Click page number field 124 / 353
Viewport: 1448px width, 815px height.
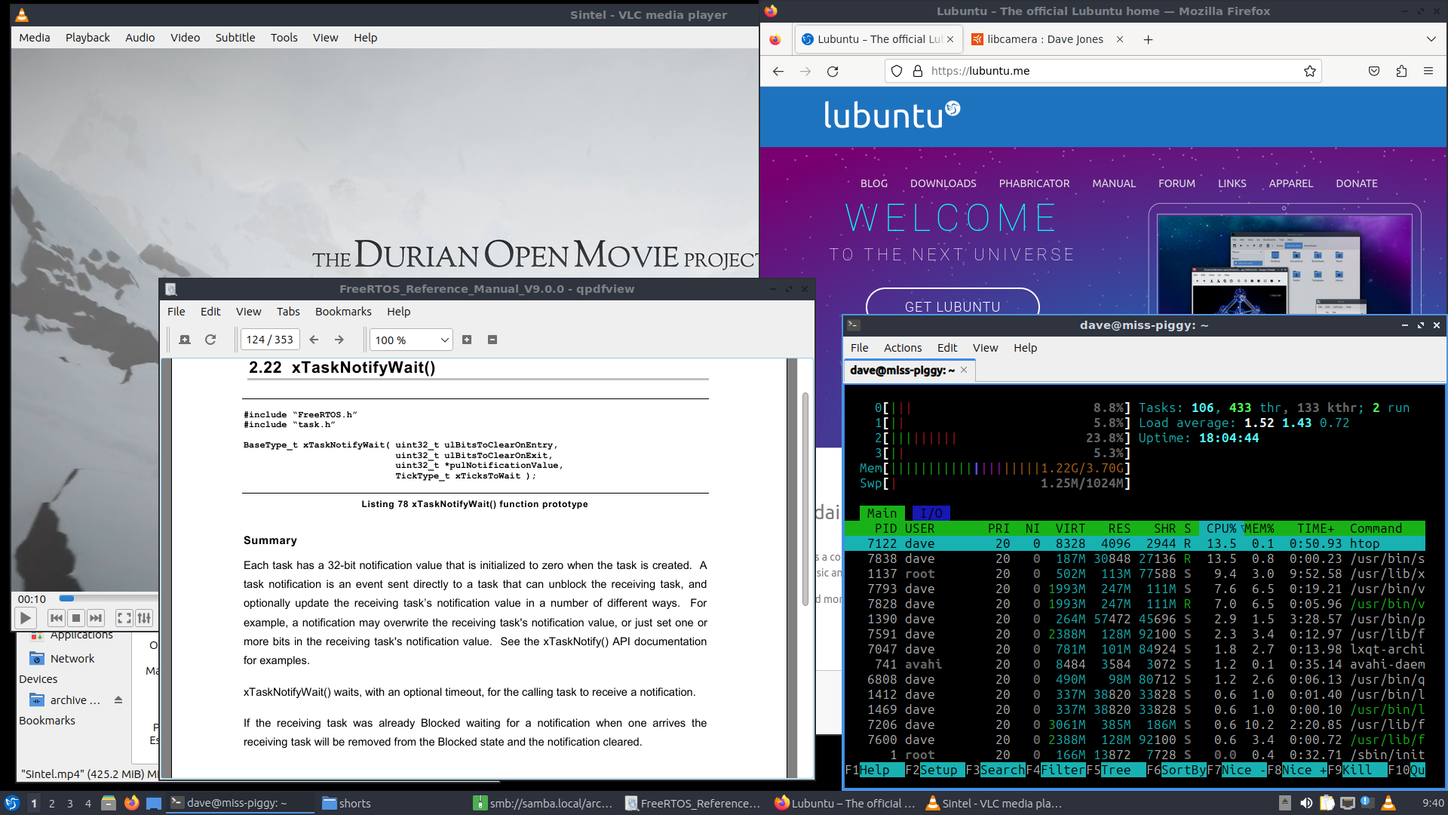270,340
